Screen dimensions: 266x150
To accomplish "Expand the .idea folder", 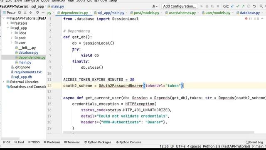I will pyautogui.click(x=12, y=33).
